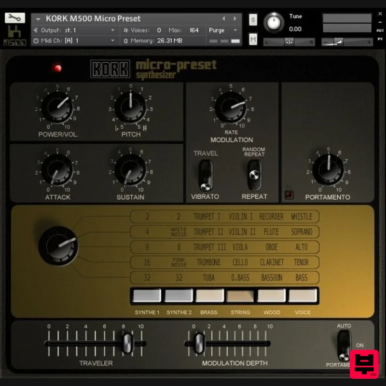386x386 pixels.
Task: Click the Max voices value 164
Action: coord(194,30)
